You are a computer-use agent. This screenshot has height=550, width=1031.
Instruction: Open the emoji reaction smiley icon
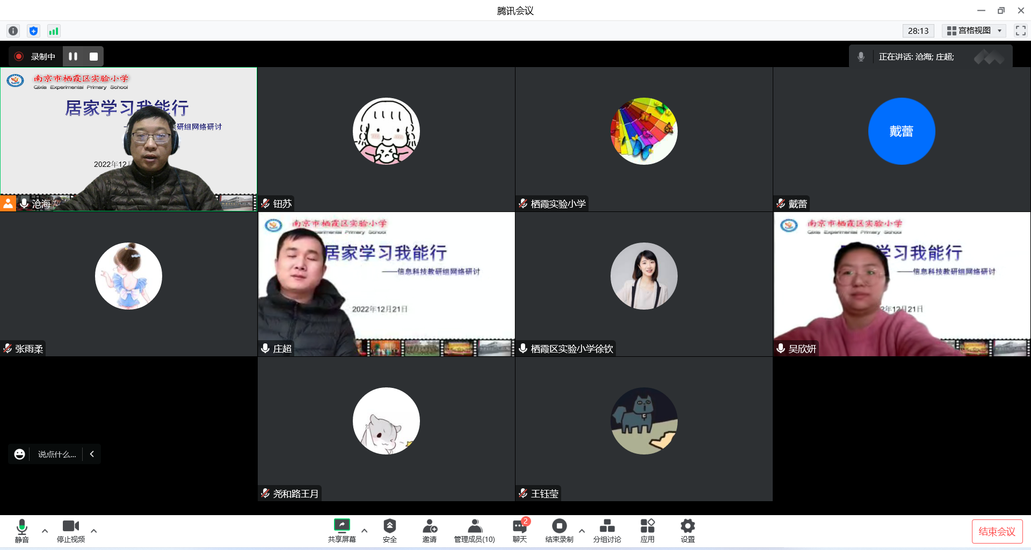tap(19, 454)
